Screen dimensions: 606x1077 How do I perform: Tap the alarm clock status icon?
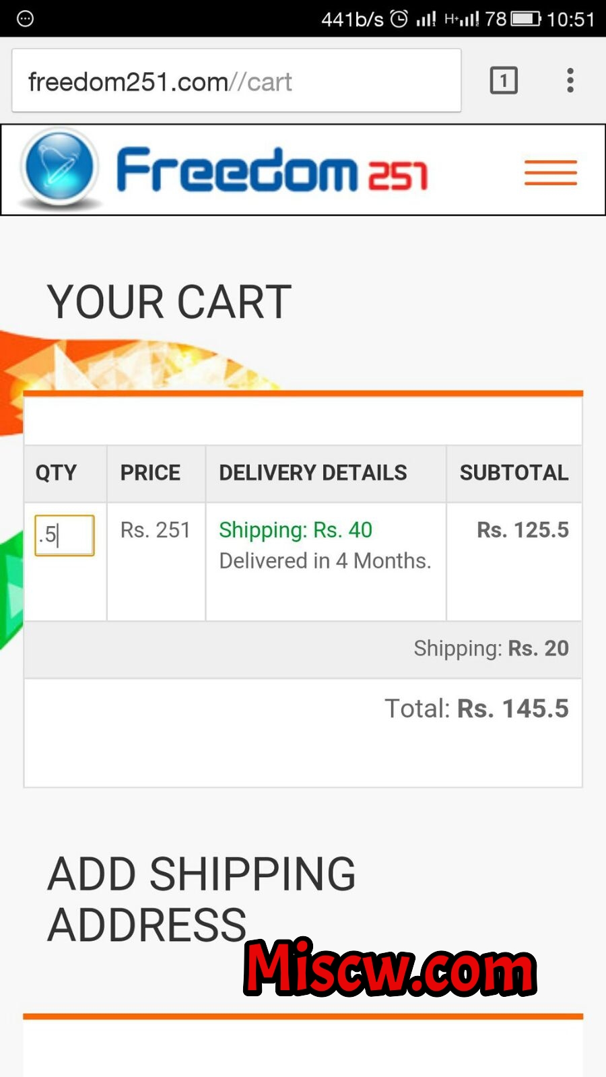[399, 19]
